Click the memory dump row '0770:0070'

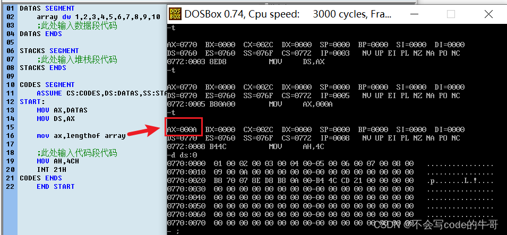click(330, 223)
